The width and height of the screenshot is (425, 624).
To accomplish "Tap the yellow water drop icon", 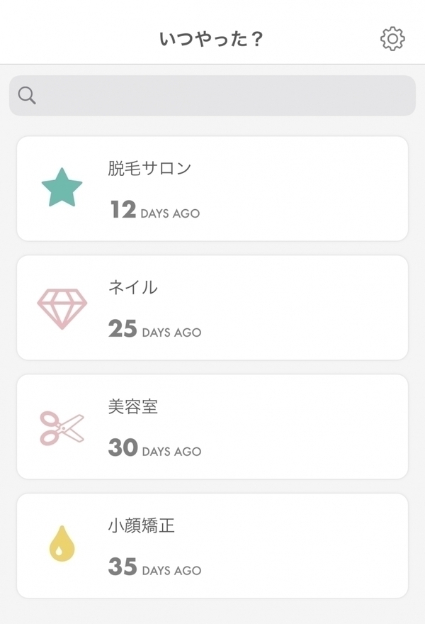I will 62,545.
